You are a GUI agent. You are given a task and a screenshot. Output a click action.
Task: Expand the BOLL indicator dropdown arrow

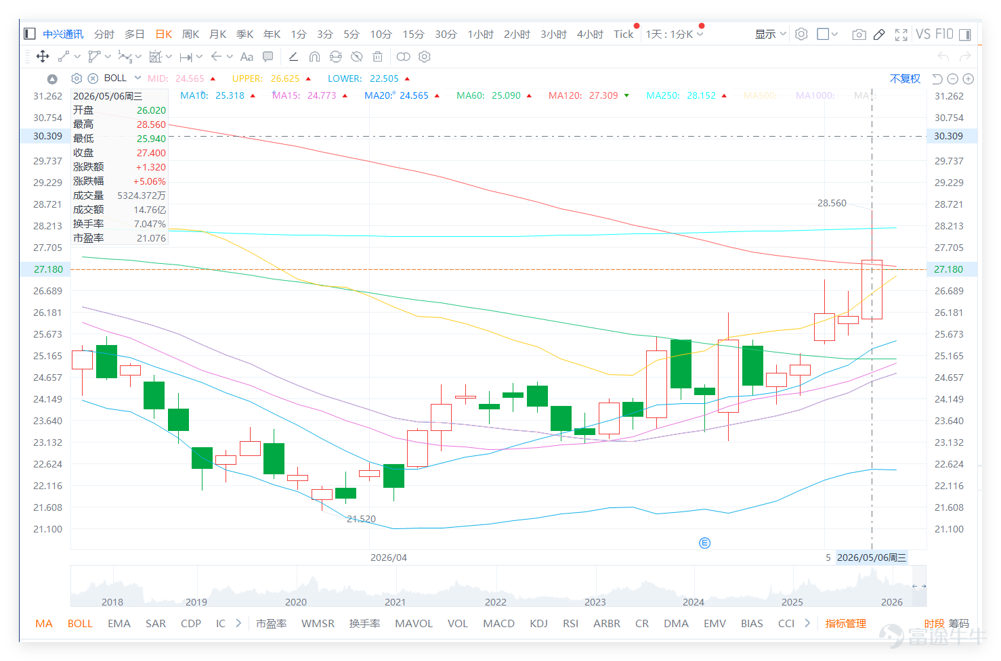(138, 78)
